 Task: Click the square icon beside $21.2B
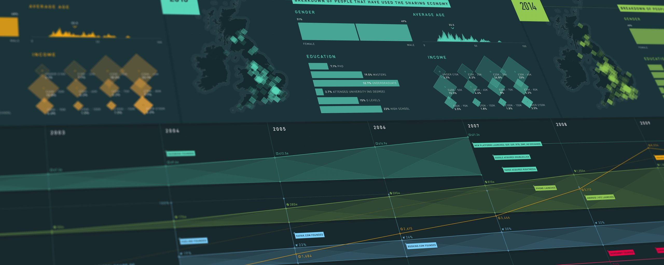[x=469, y=135]
